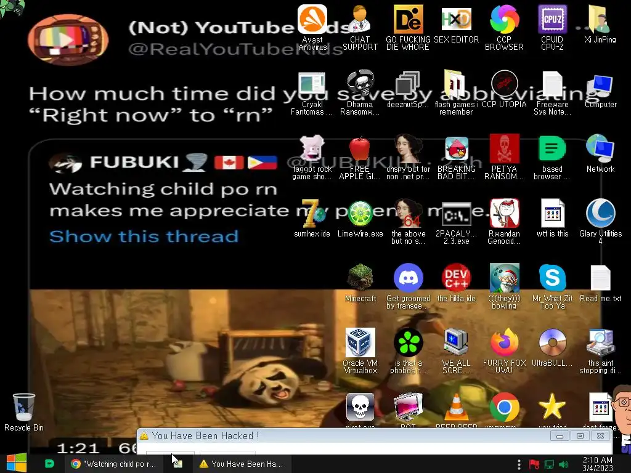Open the CCP BROWSER shortcut
Viewport: 631px width, 473px height.
click(504, 27)
